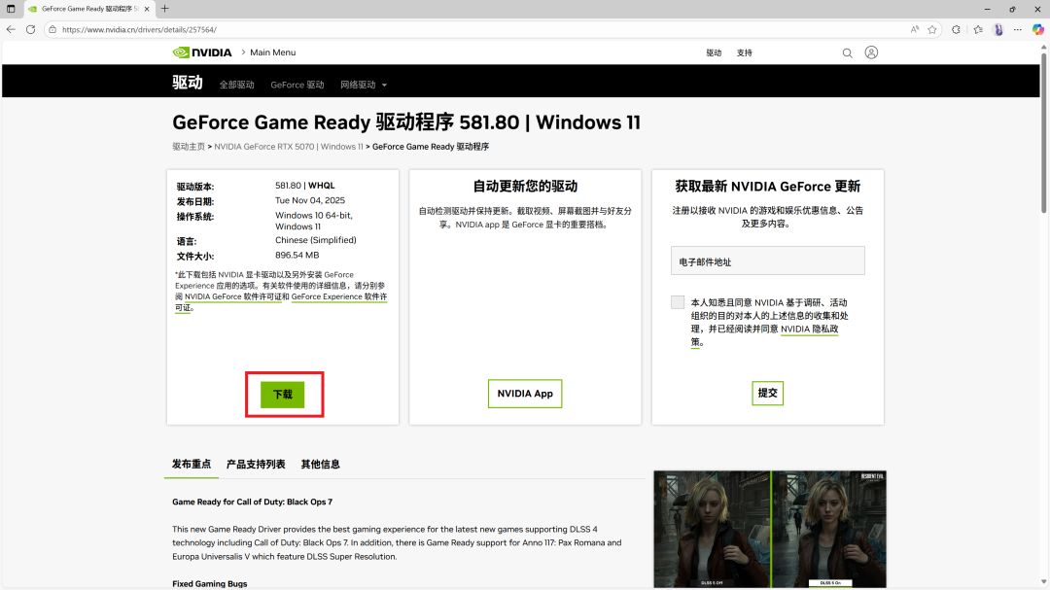Screen dimensions: 1050x590
Task: Open the NVIDIA 隐私政策 link
Action: pos(809,329)
